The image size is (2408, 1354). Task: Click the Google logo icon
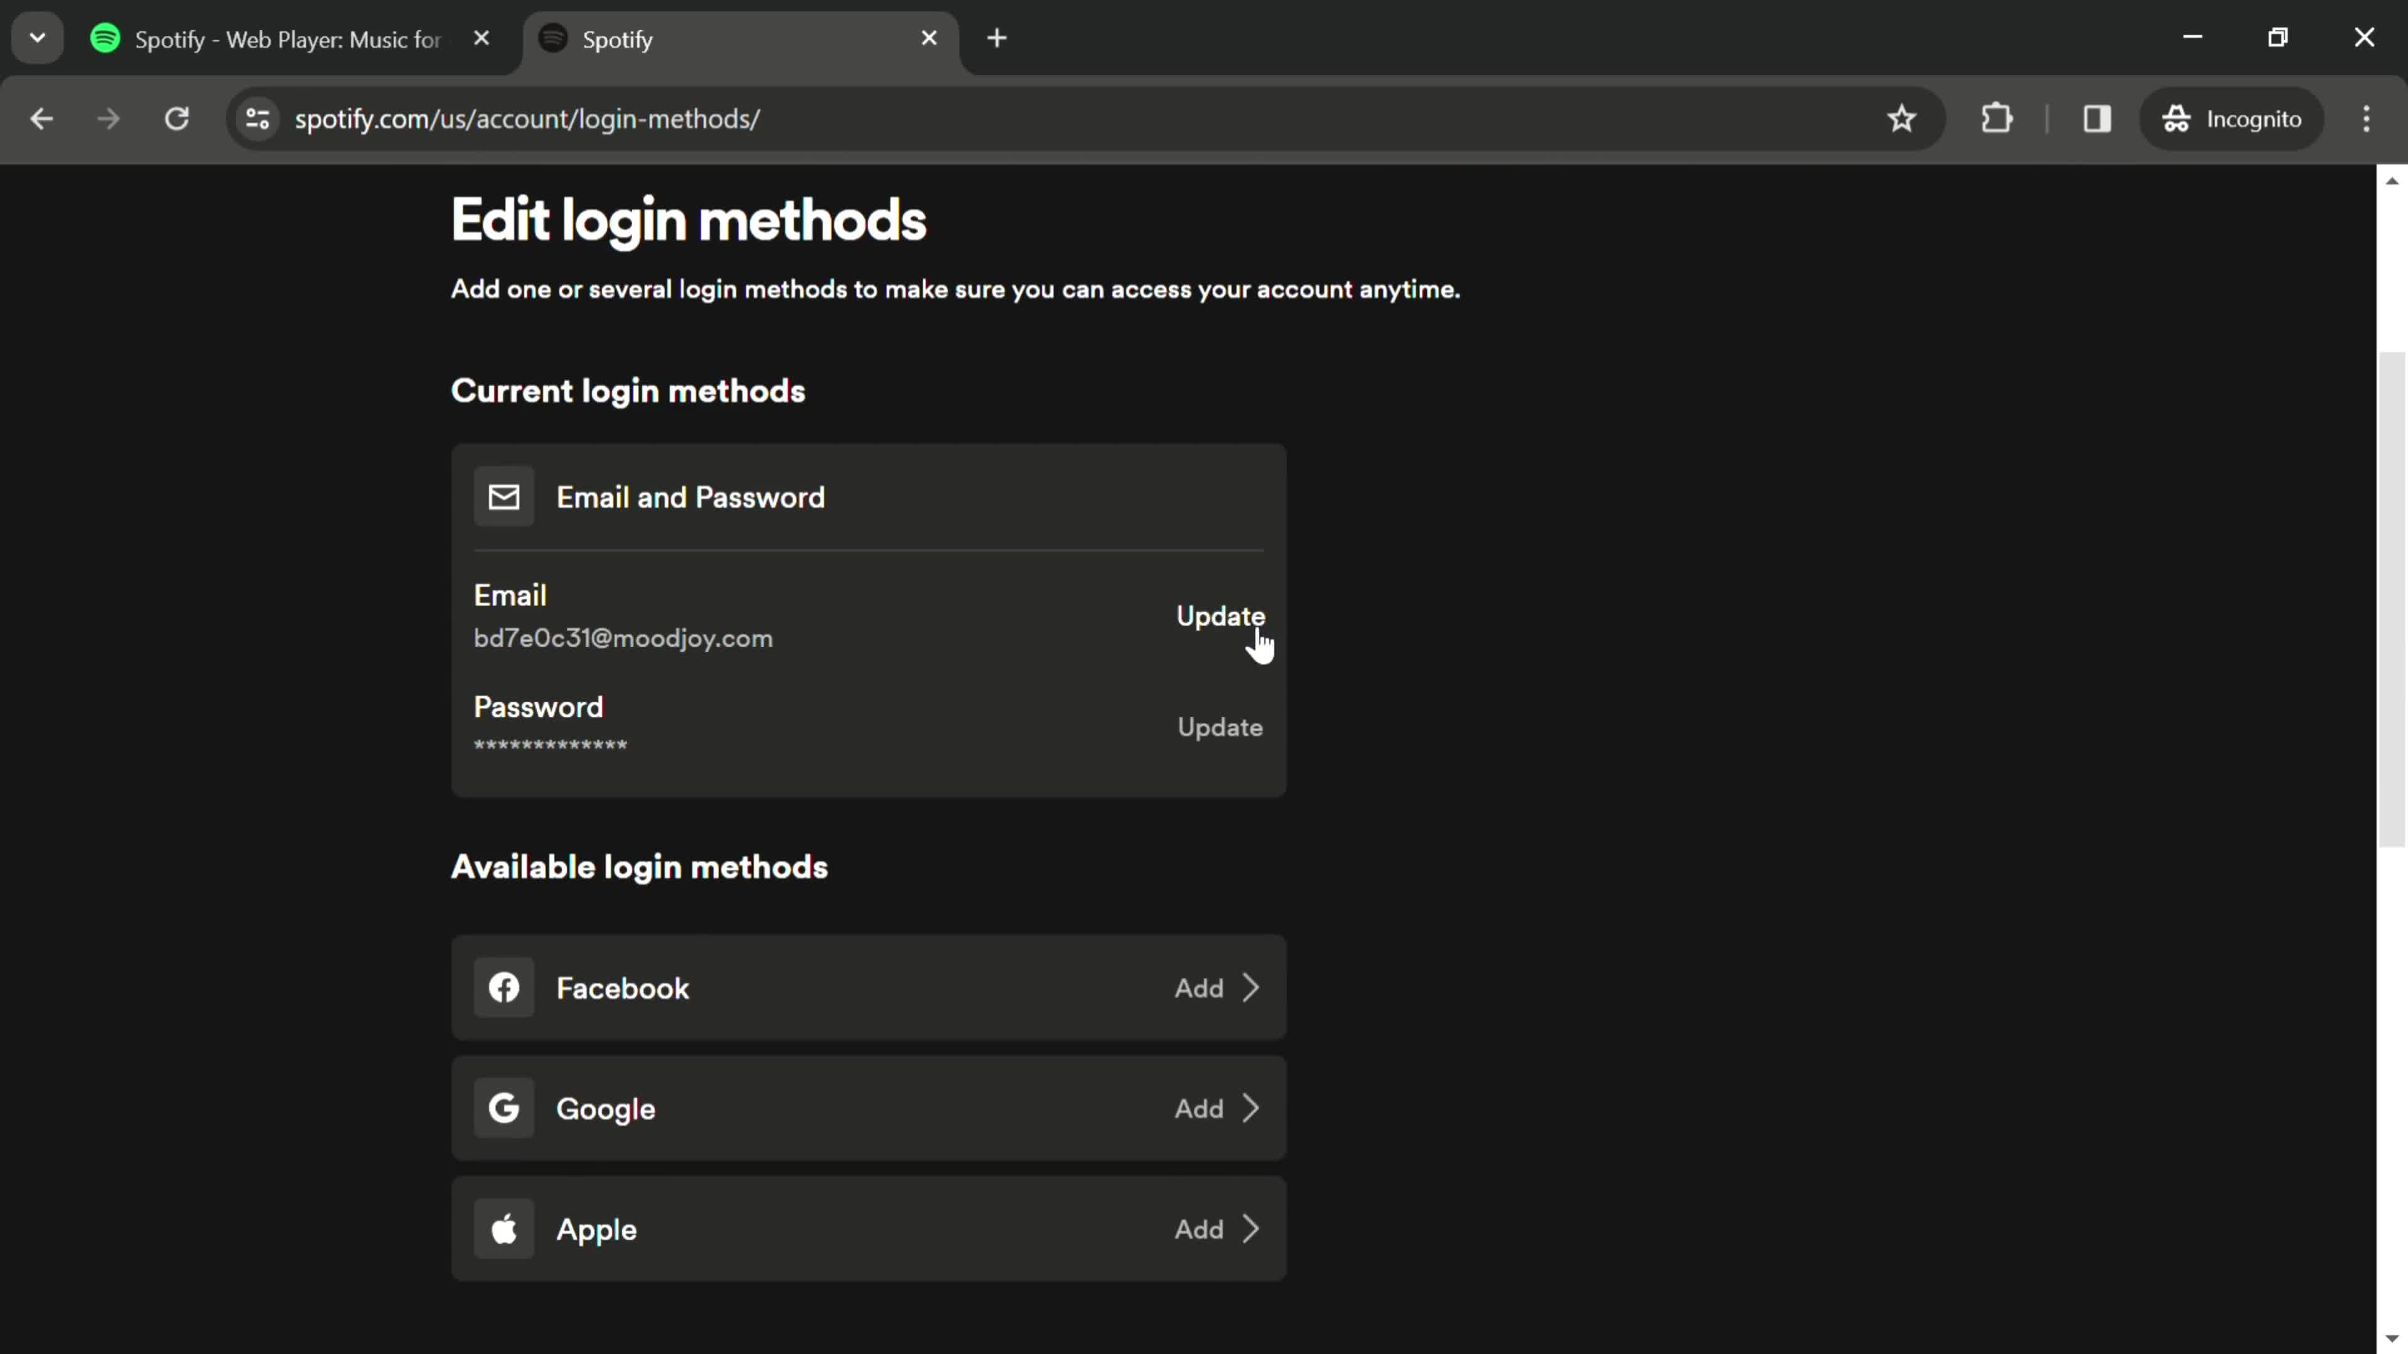(504, 1108)
